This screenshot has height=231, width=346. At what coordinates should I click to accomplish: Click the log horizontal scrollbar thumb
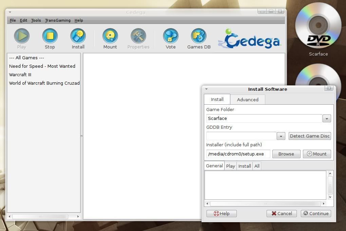point(266,204)
